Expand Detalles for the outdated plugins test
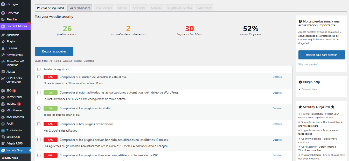This screenshot has height=161, width=349. (277, 140)
